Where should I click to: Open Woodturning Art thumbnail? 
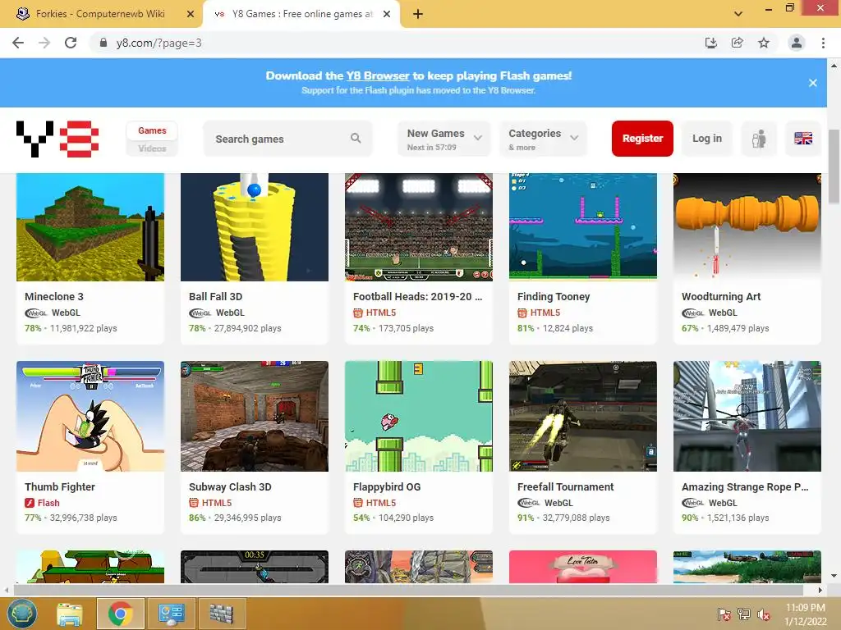pyautogui.click(x=747, y=226)
